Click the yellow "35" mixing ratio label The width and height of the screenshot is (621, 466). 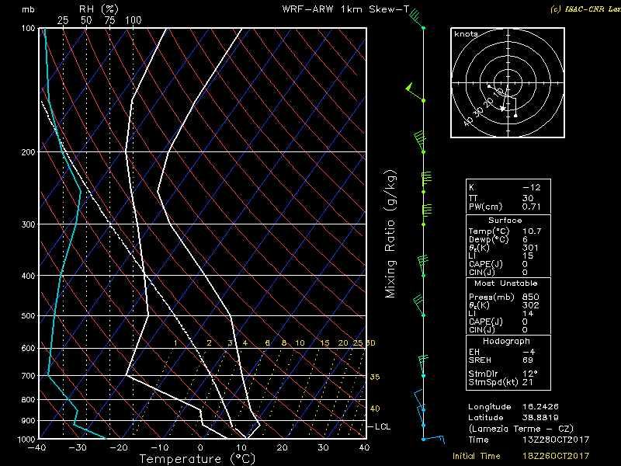(x=375, y=377)
